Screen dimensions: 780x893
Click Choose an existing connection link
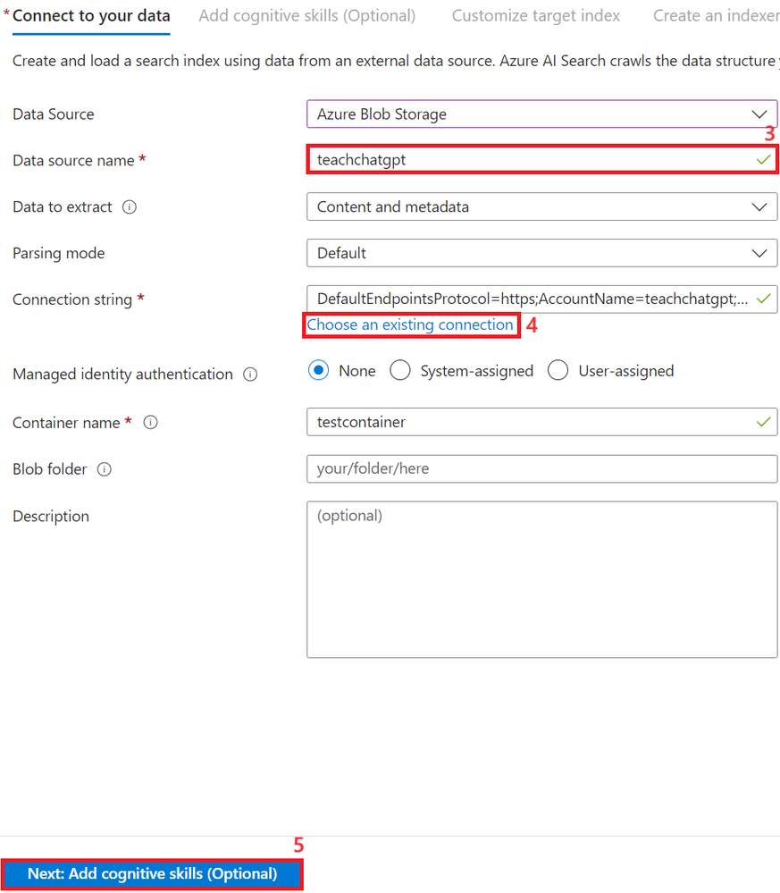410,325
